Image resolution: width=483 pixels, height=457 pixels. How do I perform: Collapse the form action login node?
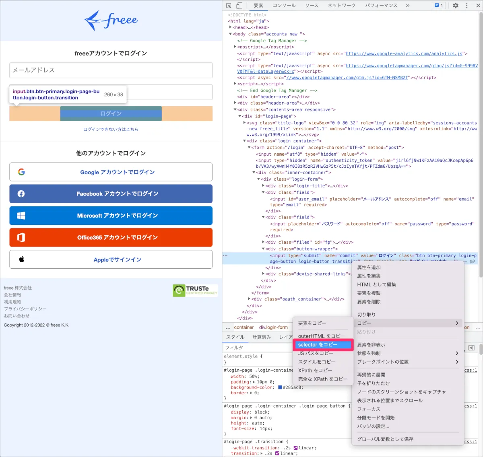pos(249,148)
